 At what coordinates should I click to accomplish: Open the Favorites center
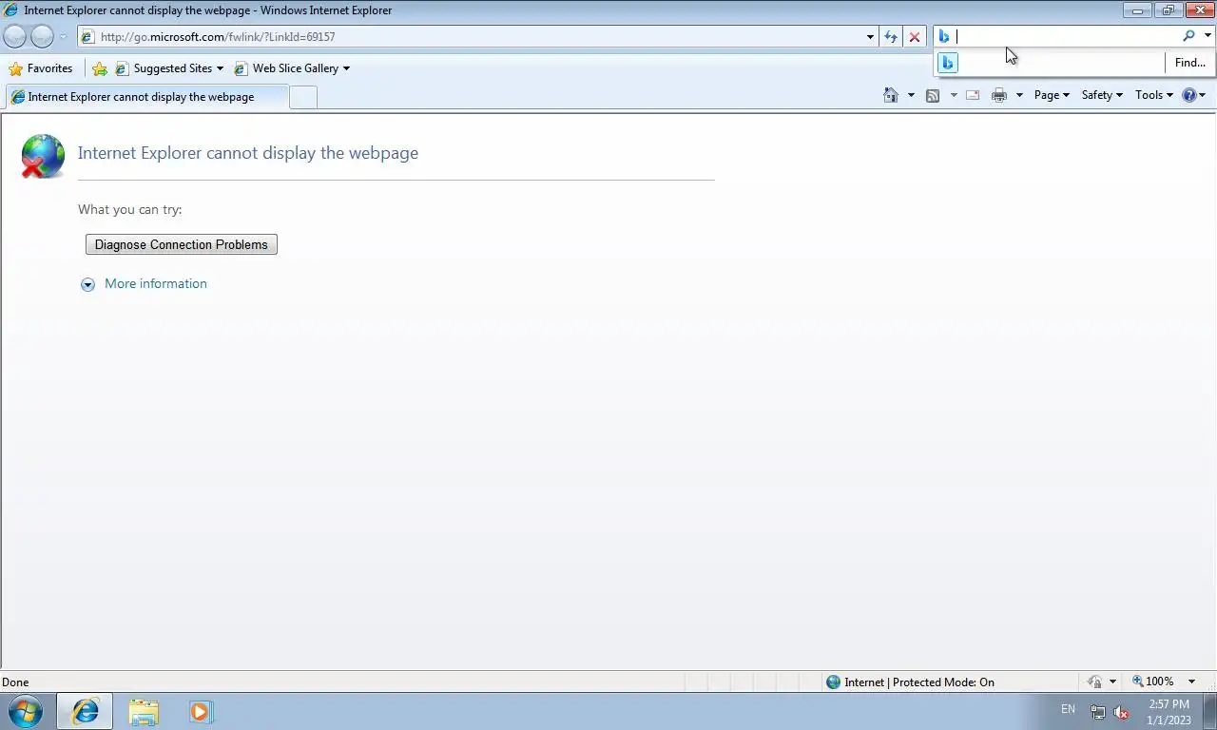(40, 68)
